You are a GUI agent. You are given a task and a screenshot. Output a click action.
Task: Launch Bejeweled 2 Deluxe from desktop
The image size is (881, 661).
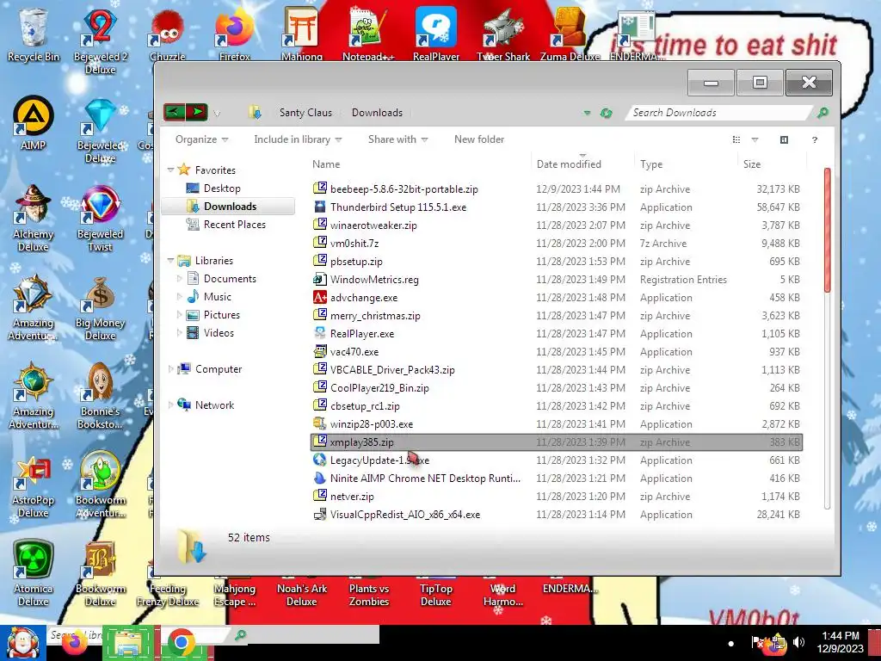pos(101,41)
